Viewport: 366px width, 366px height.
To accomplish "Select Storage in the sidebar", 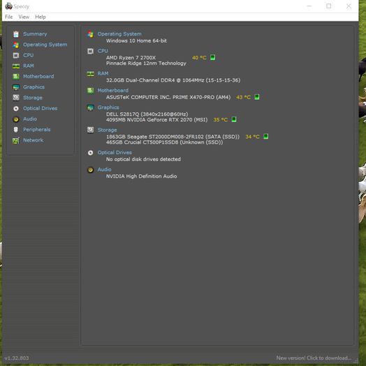I will pos(33,98).
